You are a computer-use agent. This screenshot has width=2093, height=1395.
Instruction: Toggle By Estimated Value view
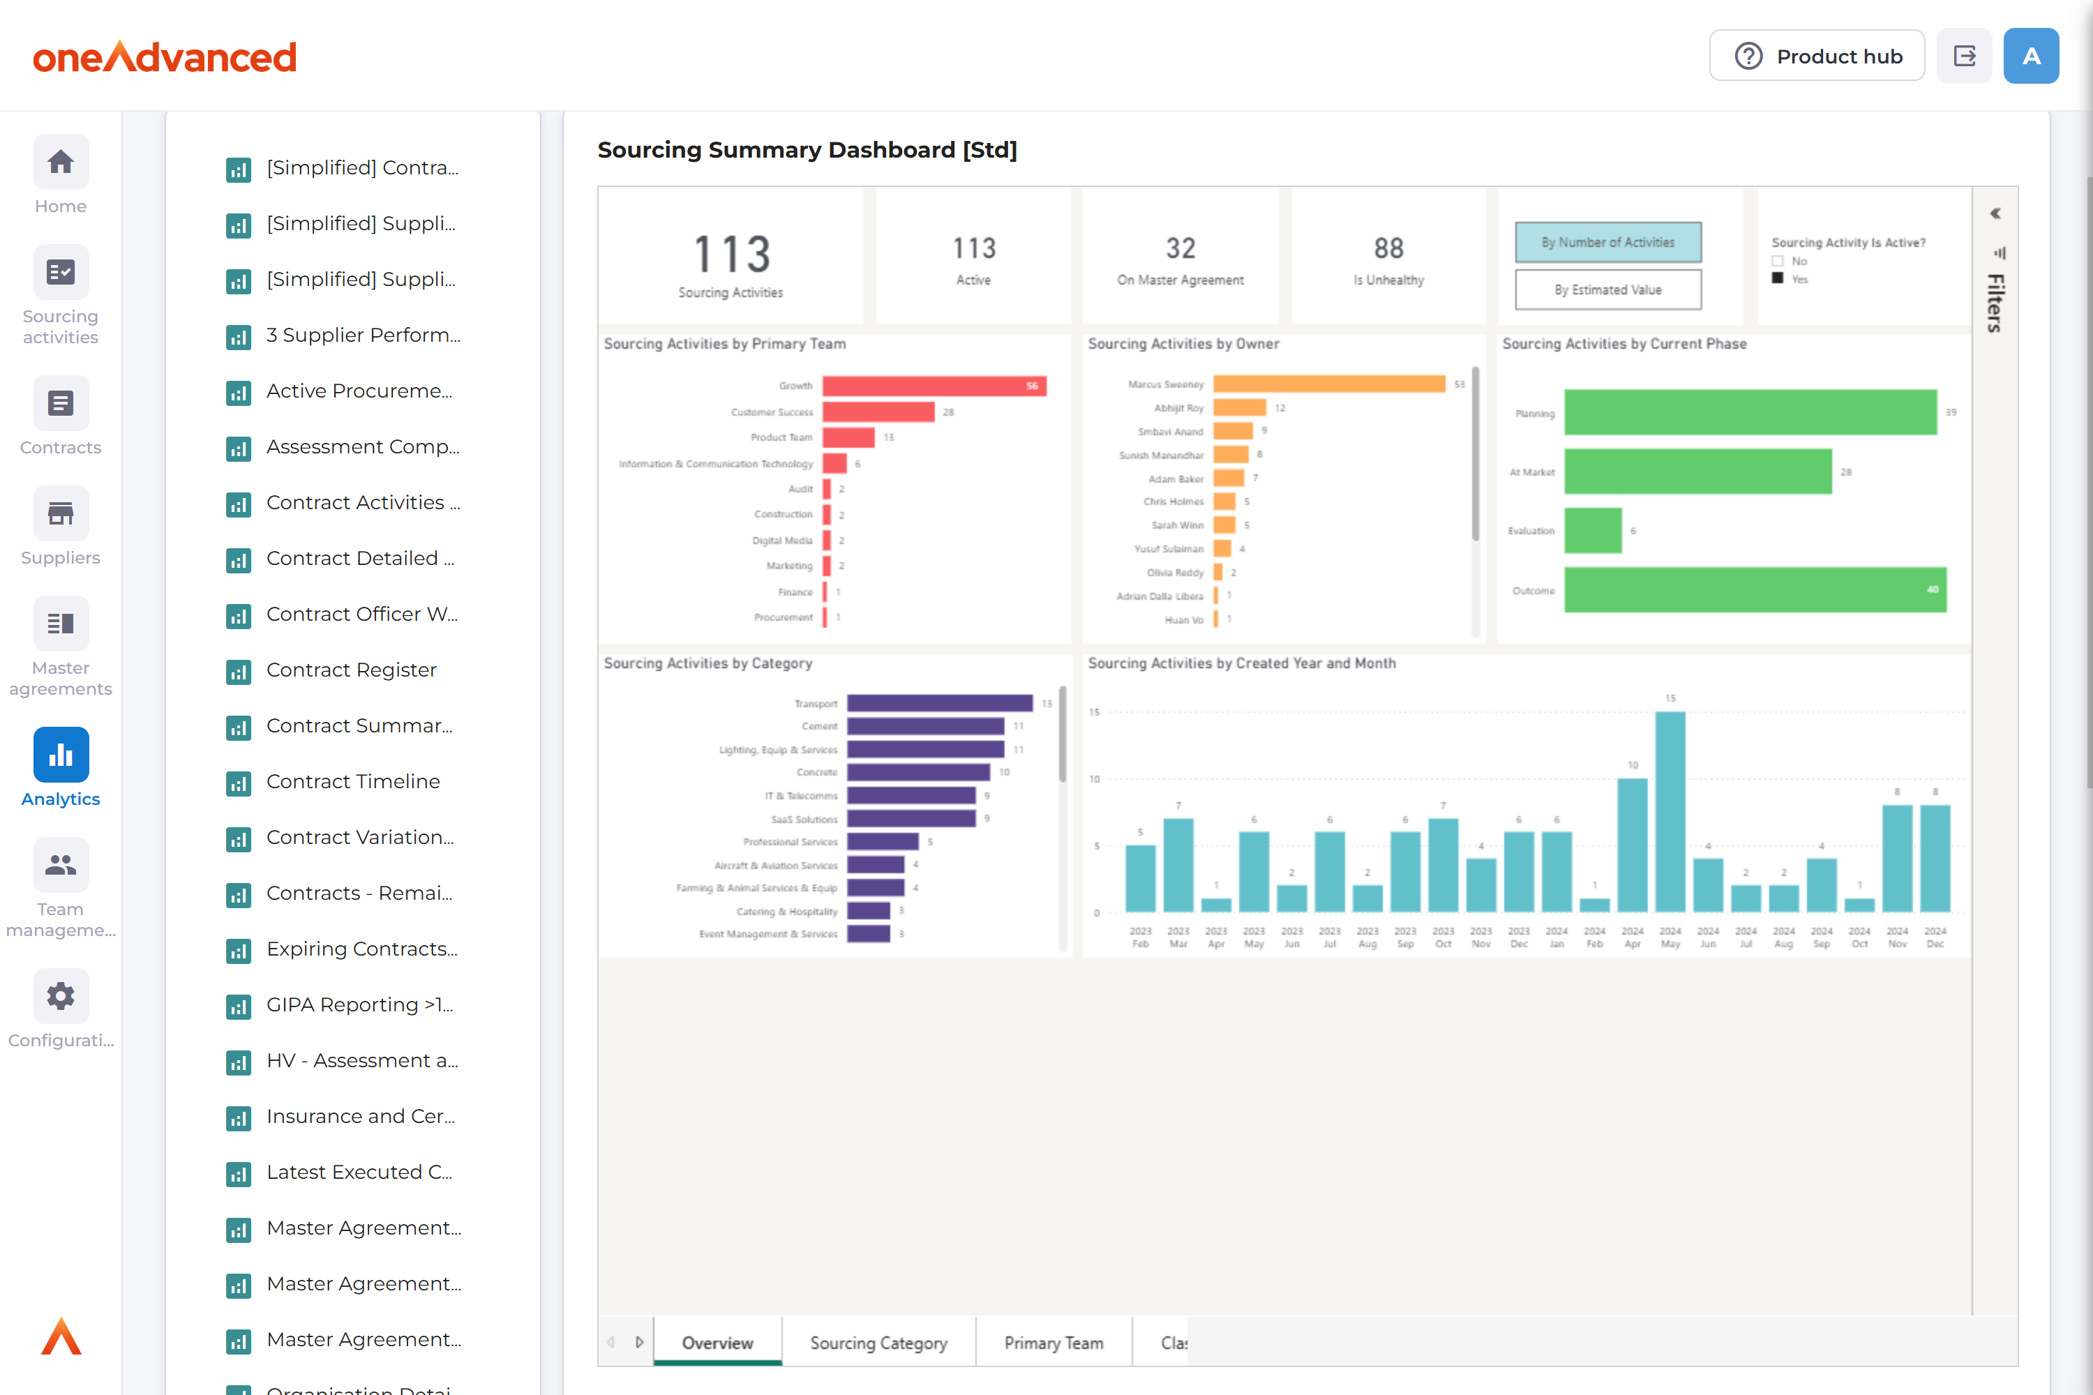pos(1607,290)
